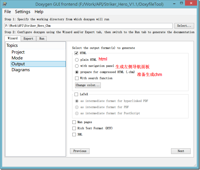Maximize the Doxygen window

182,3
